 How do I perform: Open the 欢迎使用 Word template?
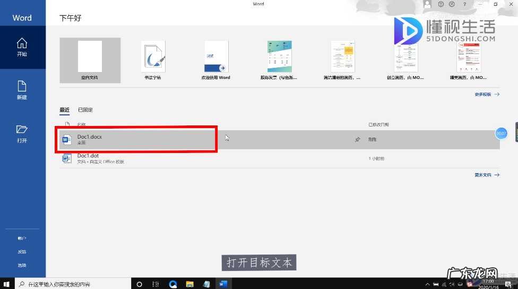tap(216, 60)
